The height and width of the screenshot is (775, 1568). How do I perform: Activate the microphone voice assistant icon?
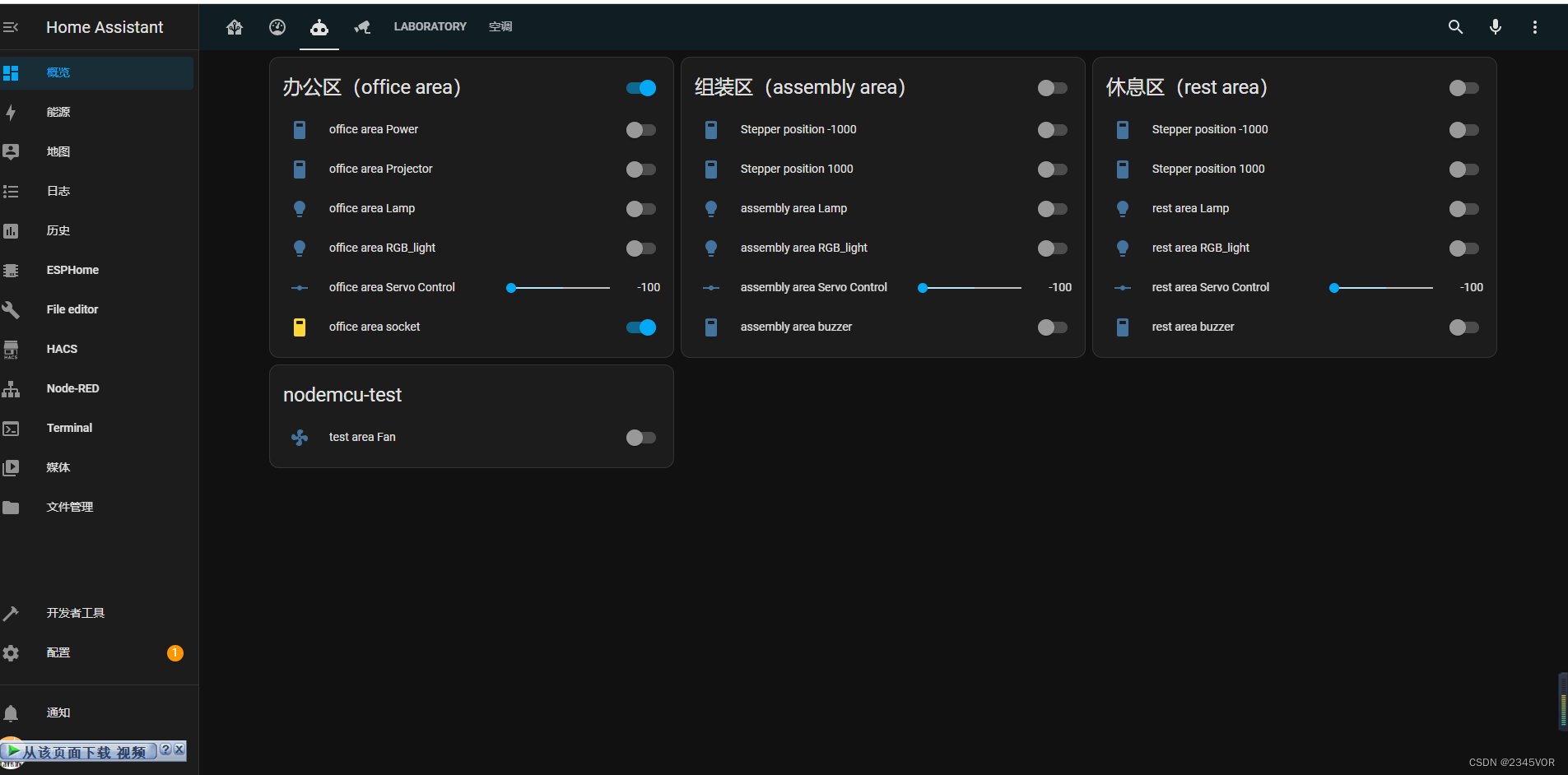1495,27
